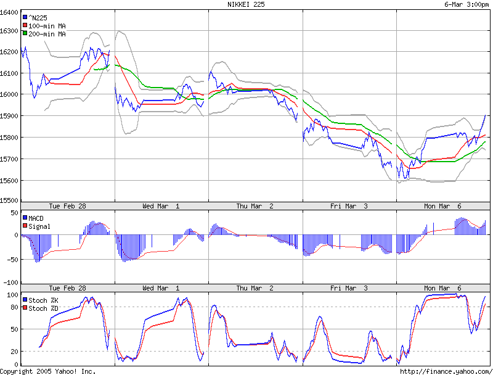This screenshot has height=375, width=493.
Task: Click the MACD legend label
Action: click(x=36, y=218)
